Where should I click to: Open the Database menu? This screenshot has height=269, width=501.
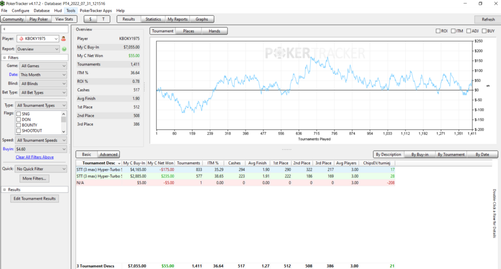(42, 11)
